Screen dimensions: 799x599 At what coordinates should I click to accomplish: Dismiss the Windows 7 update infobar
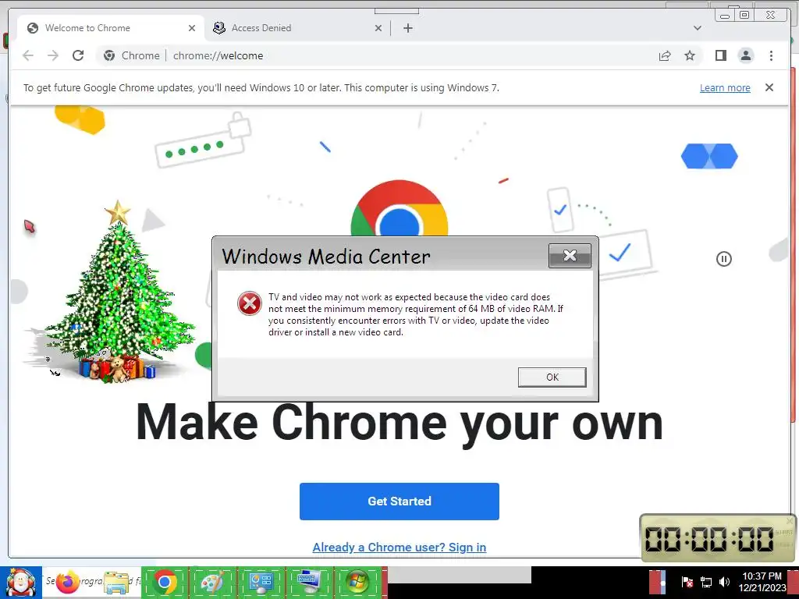(x=769, y=87)
